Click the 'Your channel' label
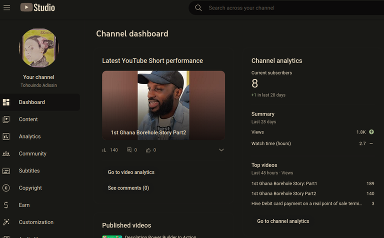 coord(38,77)
